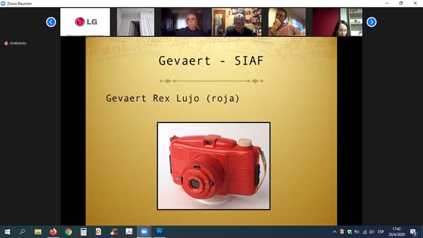Select the LG participant video tile

pos(85,22)
